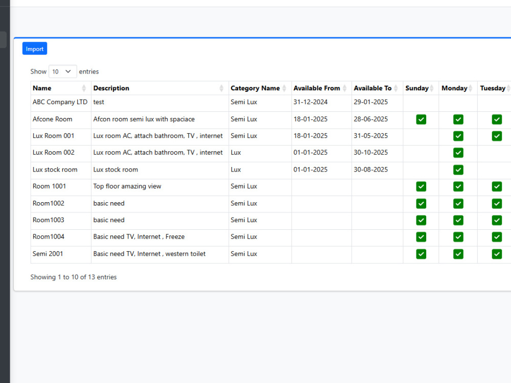Click Available To date 30-10-2025

click(370, 152)
